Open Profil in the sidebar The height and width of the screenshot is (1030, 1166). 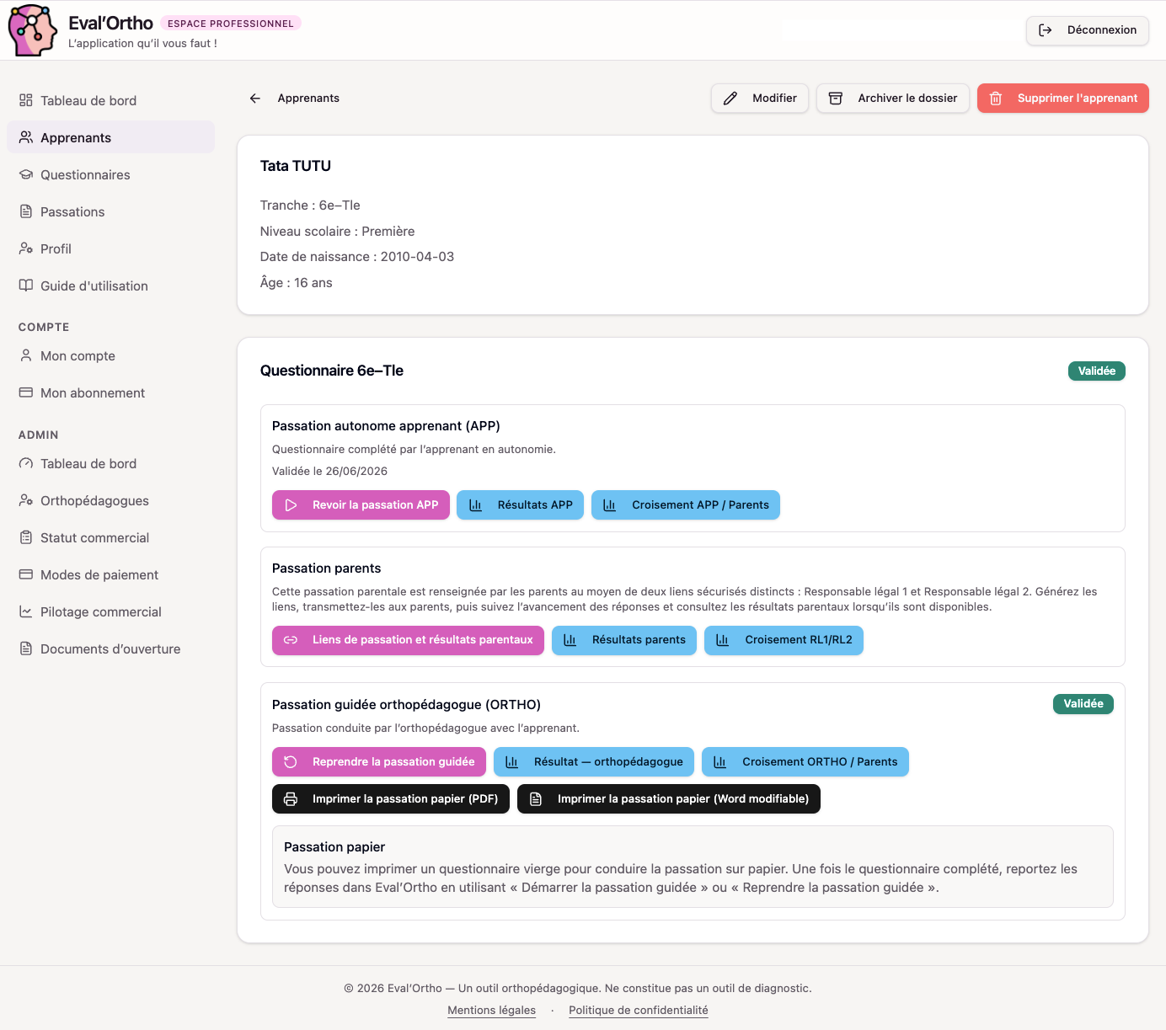110,248
